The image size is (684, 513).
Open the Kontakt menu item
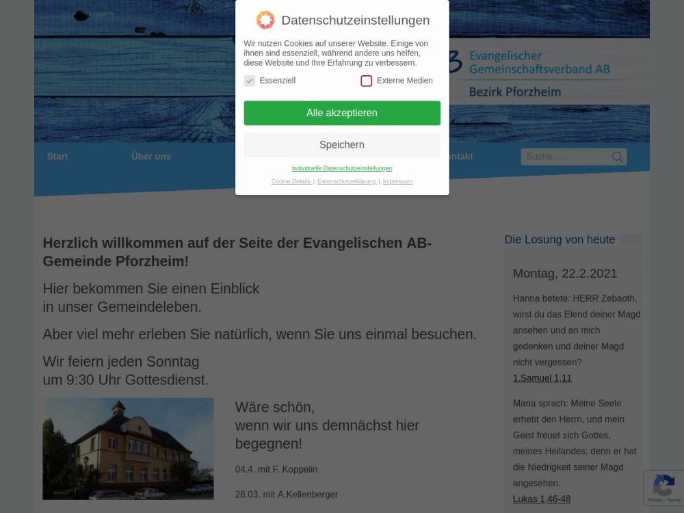(461, 157)
